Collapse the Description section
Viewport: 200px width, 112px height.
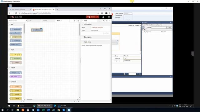[82, 37]
